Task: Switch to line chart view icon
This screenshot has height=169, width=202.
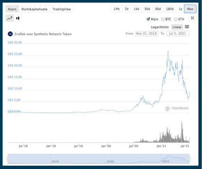Action: 10,18
